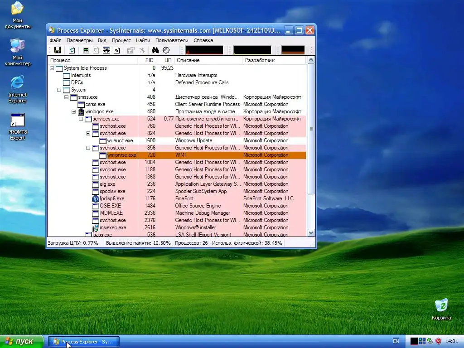464x348 pixels.
Task: Sort by the Описание column header
Action: [x=208, y=60]
